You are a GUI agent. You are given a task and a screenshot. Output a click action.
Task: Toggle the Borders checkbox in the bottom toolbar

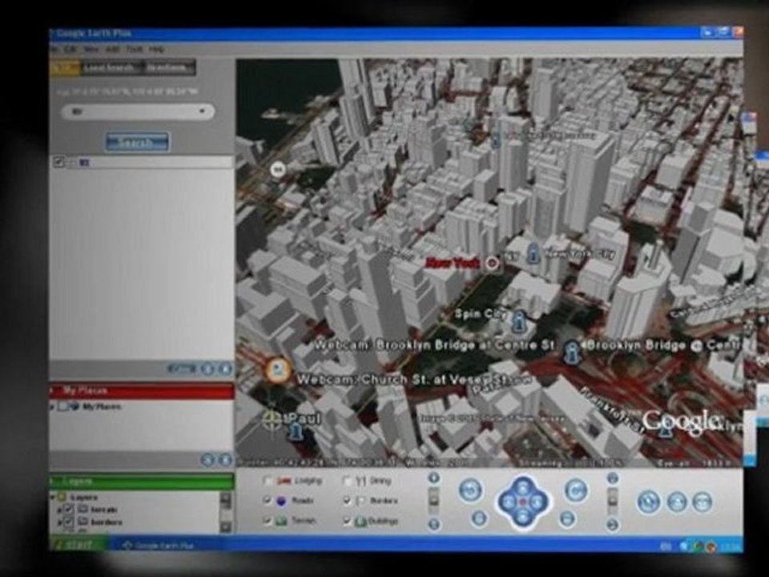(347, 500)
